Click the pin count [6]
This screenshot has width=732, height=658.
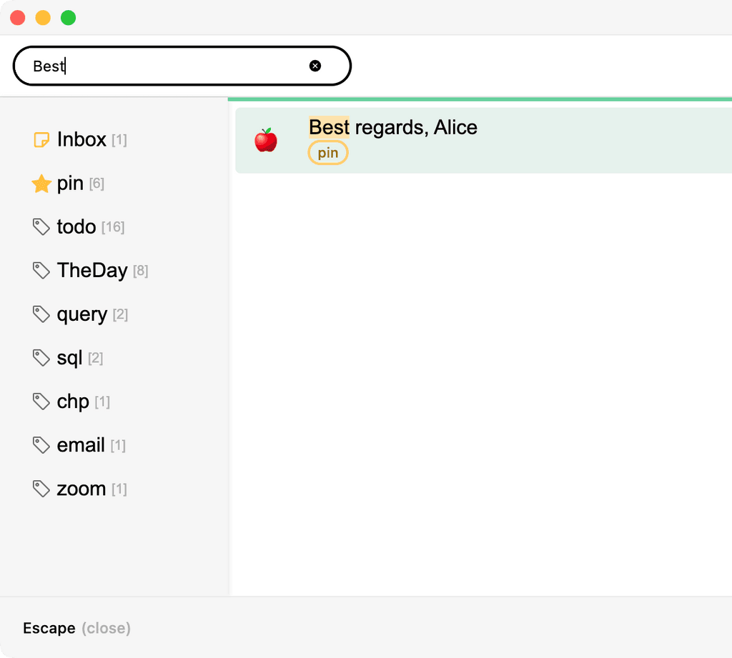[97, 184]
